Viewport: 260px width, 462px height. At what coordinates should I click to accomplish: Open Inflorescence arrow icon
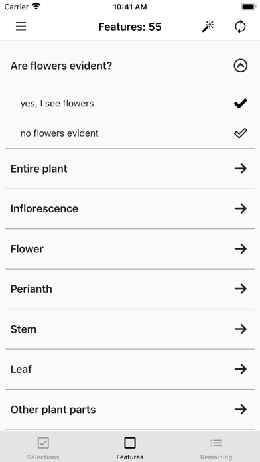241,208
